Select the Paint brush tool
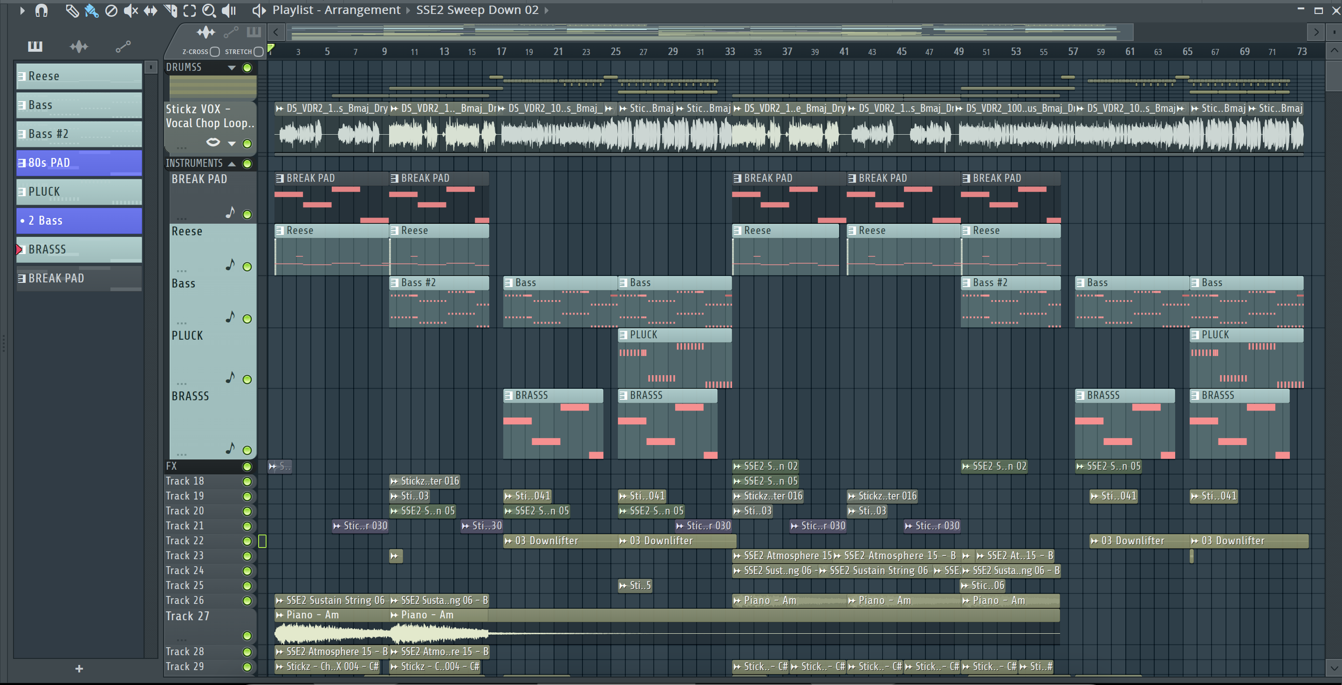This screenshot has width=1342, height=685. (92, 10)
